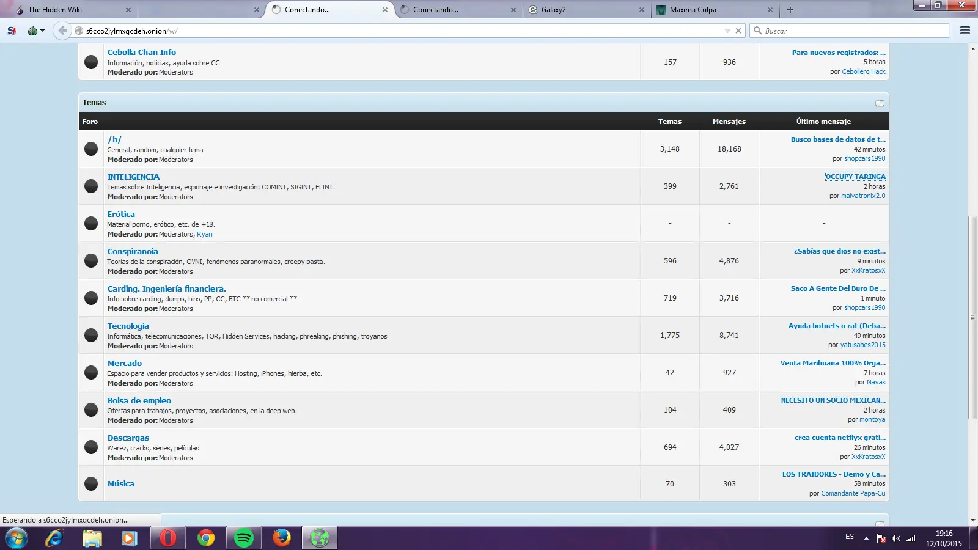978x550 pixels.
Task: Show hidden system tray icons
Action: (866, 538)
